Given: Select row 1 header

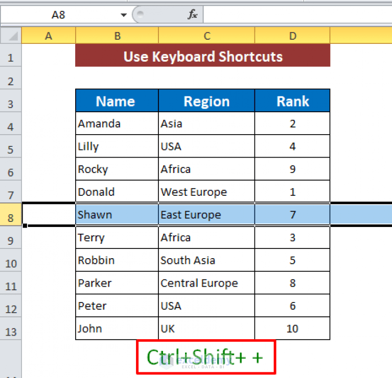Looking at the screenshot, I should coord(11,56).
